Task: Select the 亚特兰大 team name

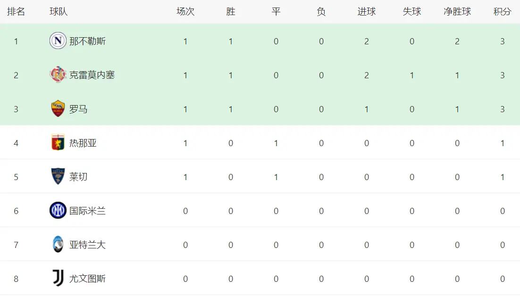Action: (87, 245)
